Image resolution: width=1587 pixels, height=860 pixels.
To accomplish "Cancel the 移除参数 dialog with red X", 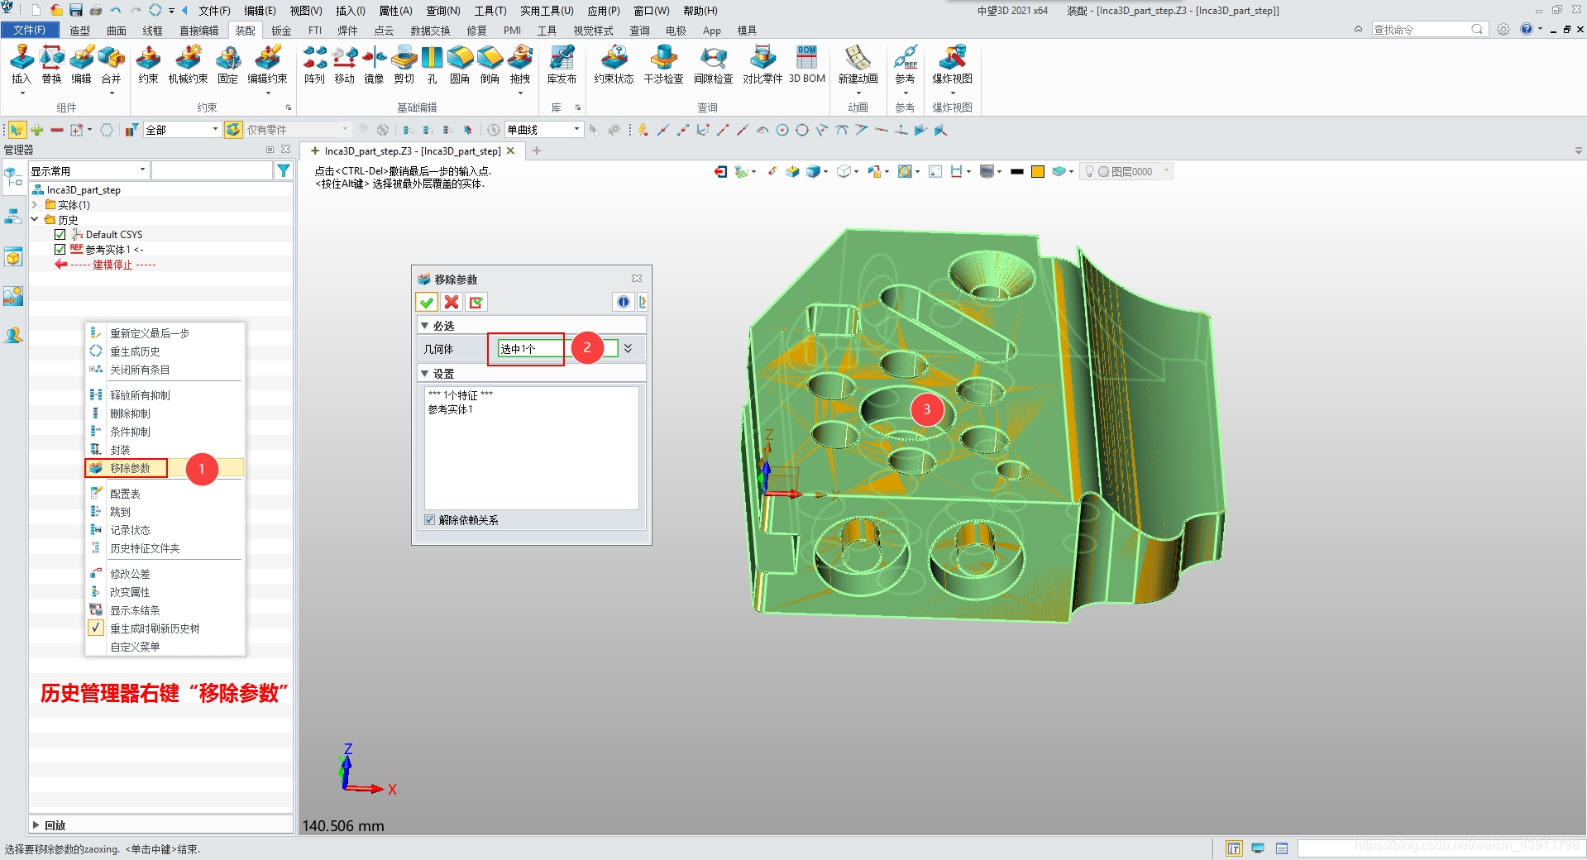I will [452, 302].
